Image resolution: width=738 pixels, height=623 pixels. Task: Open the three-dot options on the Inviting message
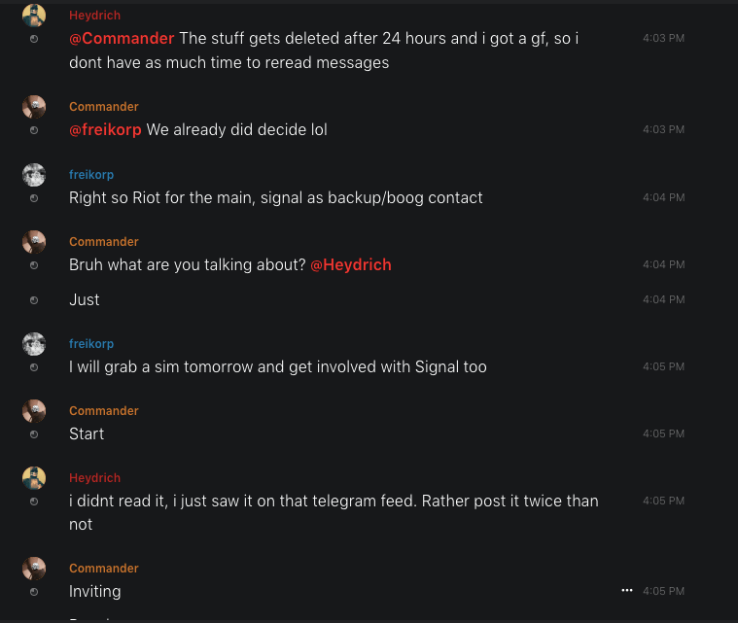[x=627, y=590]
